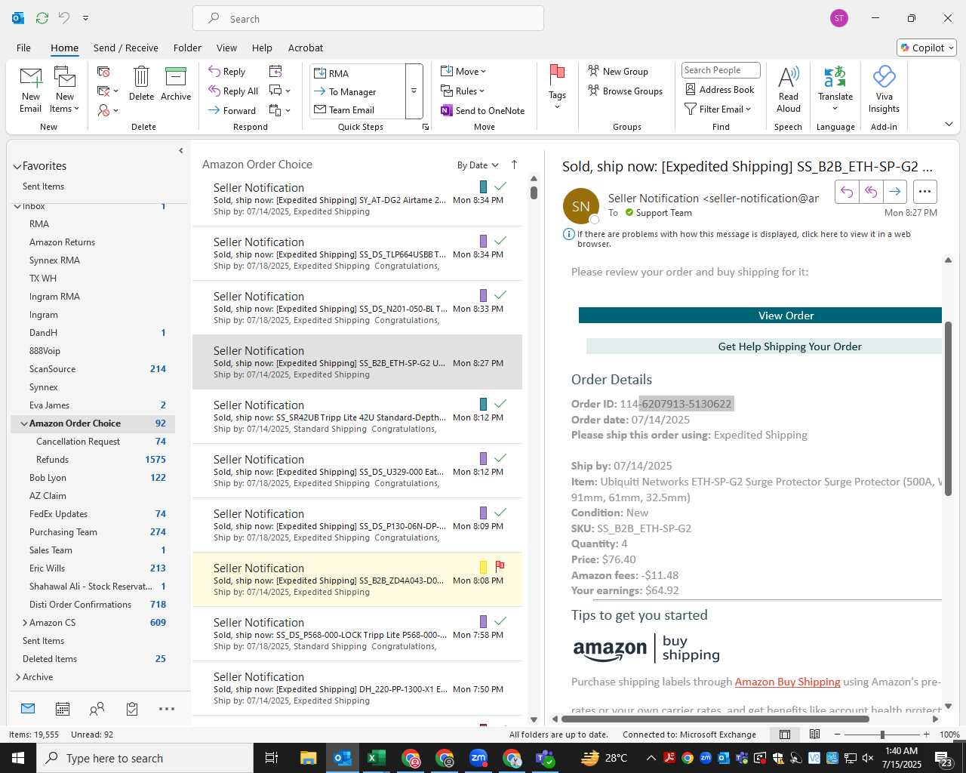
Task: Open Address Book
Action: coord(719,89)
